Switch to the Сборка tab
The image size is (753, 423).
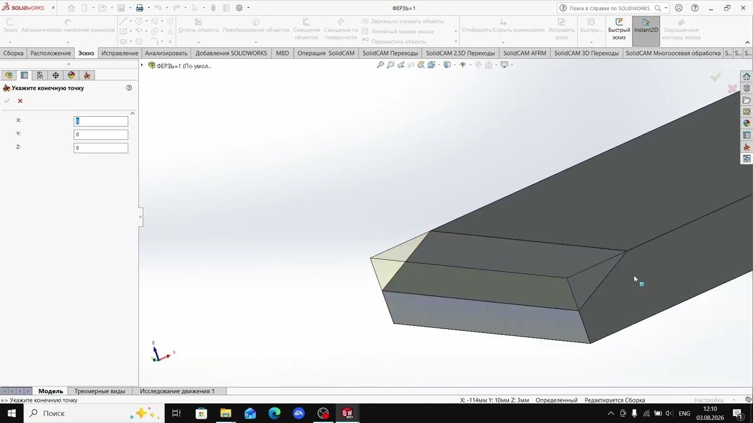coord(14,53)
